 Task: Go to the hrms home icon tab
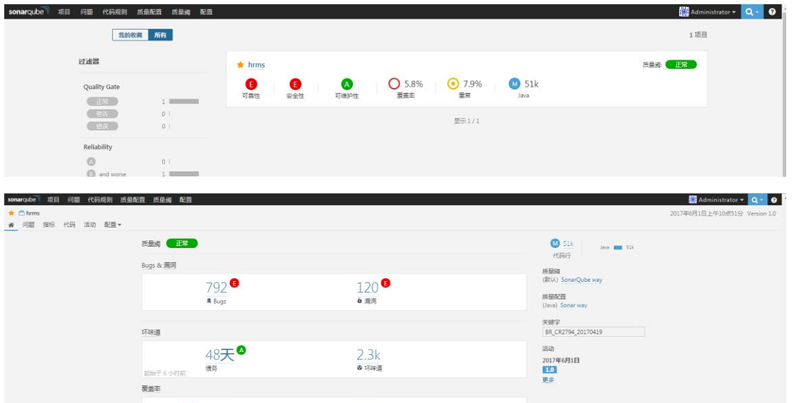(x=11, y=225)
